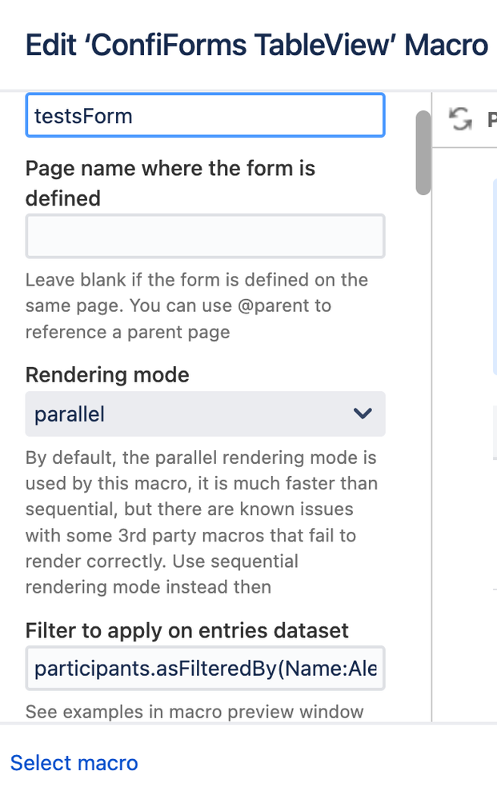This screenshot has height=799, width=497.
Task: Click the filter field with 'participants.asFilteredBy'
Action: 205,669
